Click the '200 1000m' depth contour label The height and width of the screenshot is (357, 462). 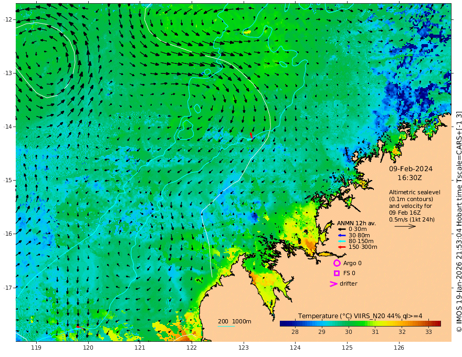pos(235,321)
